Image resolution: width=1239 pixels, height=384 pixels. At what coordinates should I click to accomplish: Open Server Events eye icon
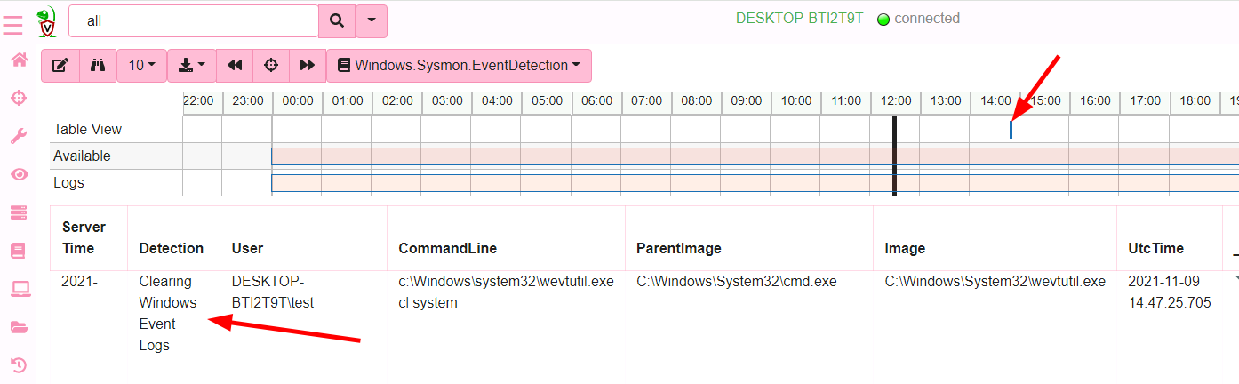click(x=18, y=174)
